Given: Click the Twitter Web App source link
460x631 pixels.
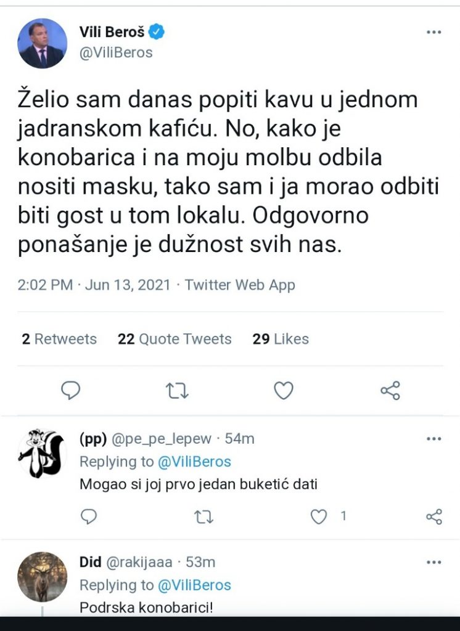Looking at the screenshot, I should (x=240, y=285).
